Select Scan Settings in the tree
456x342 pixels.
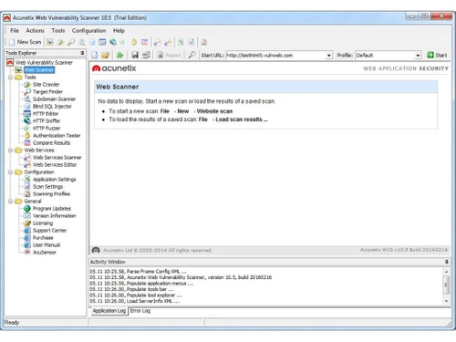(47, 187)
